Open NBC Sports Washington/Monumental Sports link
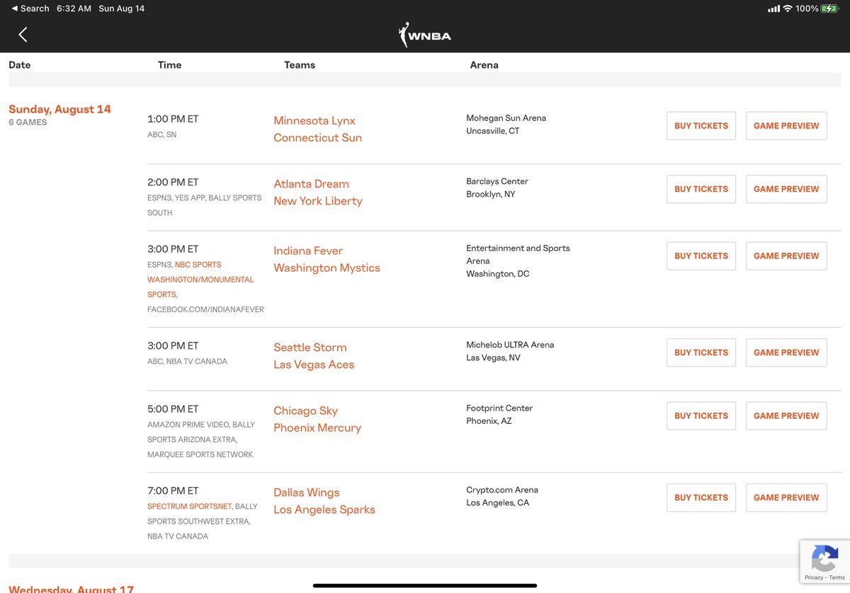 200,279
